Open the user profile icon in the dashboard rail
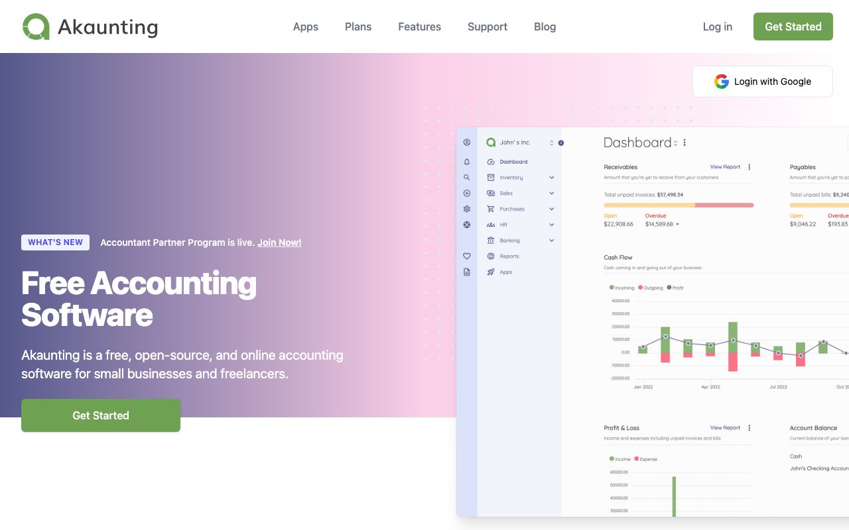The width and height of the screenshot is (849, 530). click(467, 142)
